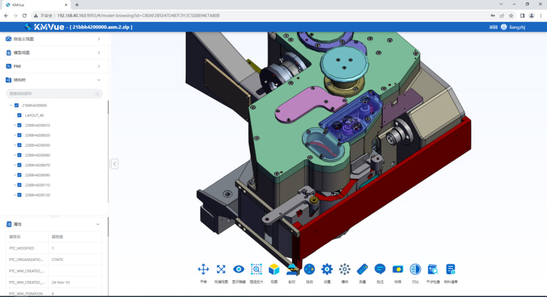Select the Pan (平移) tool

click(x=203, y=269)
